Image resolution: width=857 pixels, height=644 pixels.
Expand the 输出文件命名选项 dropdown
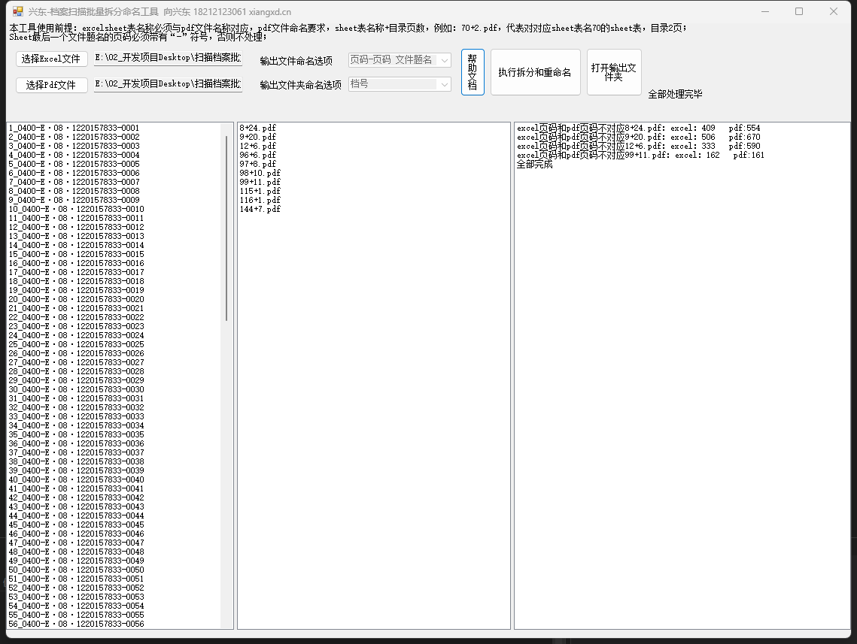(x=444, y=60)
